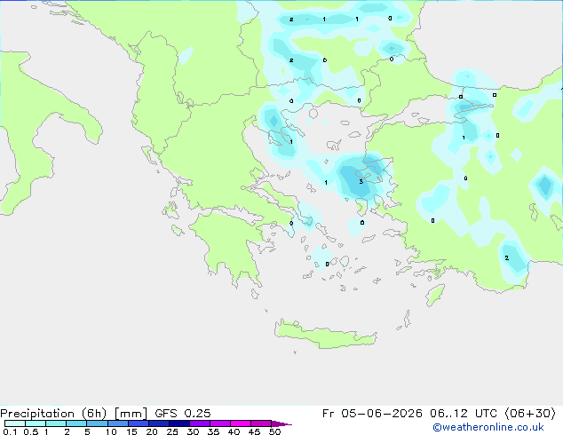The height and width of the screenshot is (435, 563).
Task: Select the 35–40 mm legend color swatch
Action: tap(220, 423)
